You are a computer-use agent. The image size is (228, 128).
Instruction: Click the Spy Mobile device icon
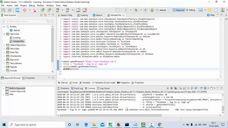(x=58, y=10)
